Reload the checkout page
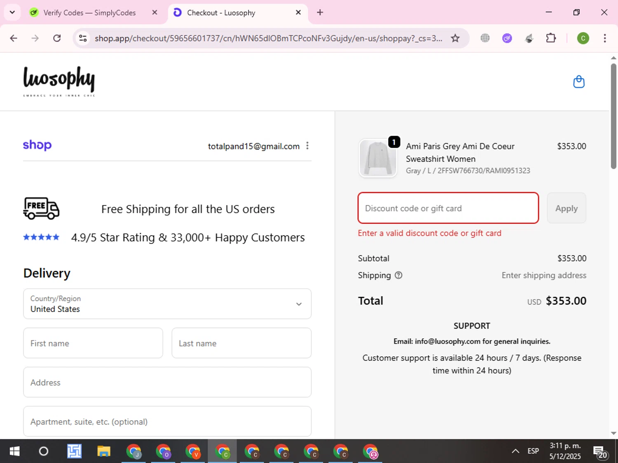Image resolution: width=618 pixels, height=463 pixels. (x=57, y=38)
